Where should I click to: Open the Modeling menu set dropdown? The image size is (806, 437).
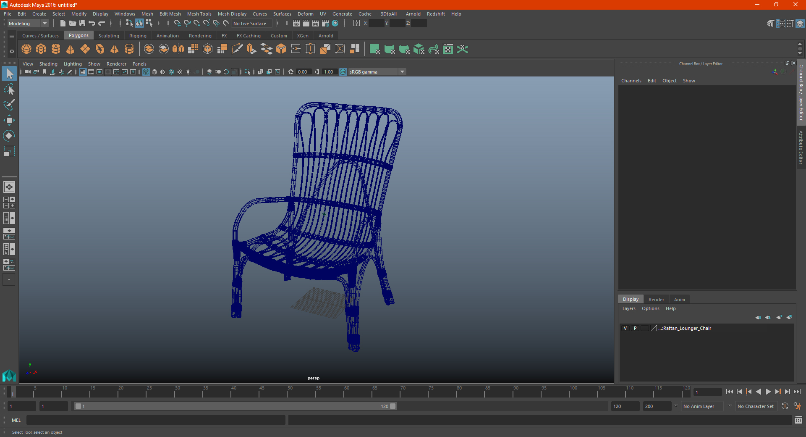click(28, 24)
